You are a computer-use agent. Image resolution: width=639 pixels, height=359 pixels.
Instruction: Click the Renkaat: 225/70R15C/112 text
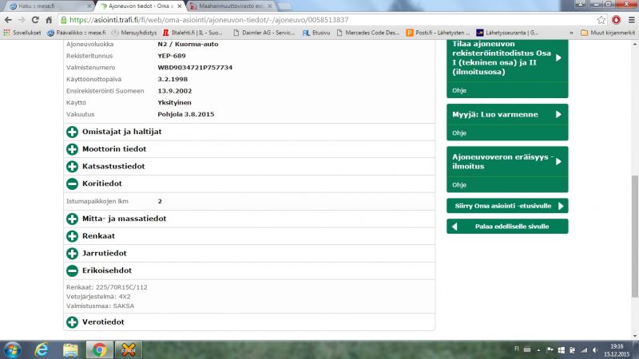(107, 287)
